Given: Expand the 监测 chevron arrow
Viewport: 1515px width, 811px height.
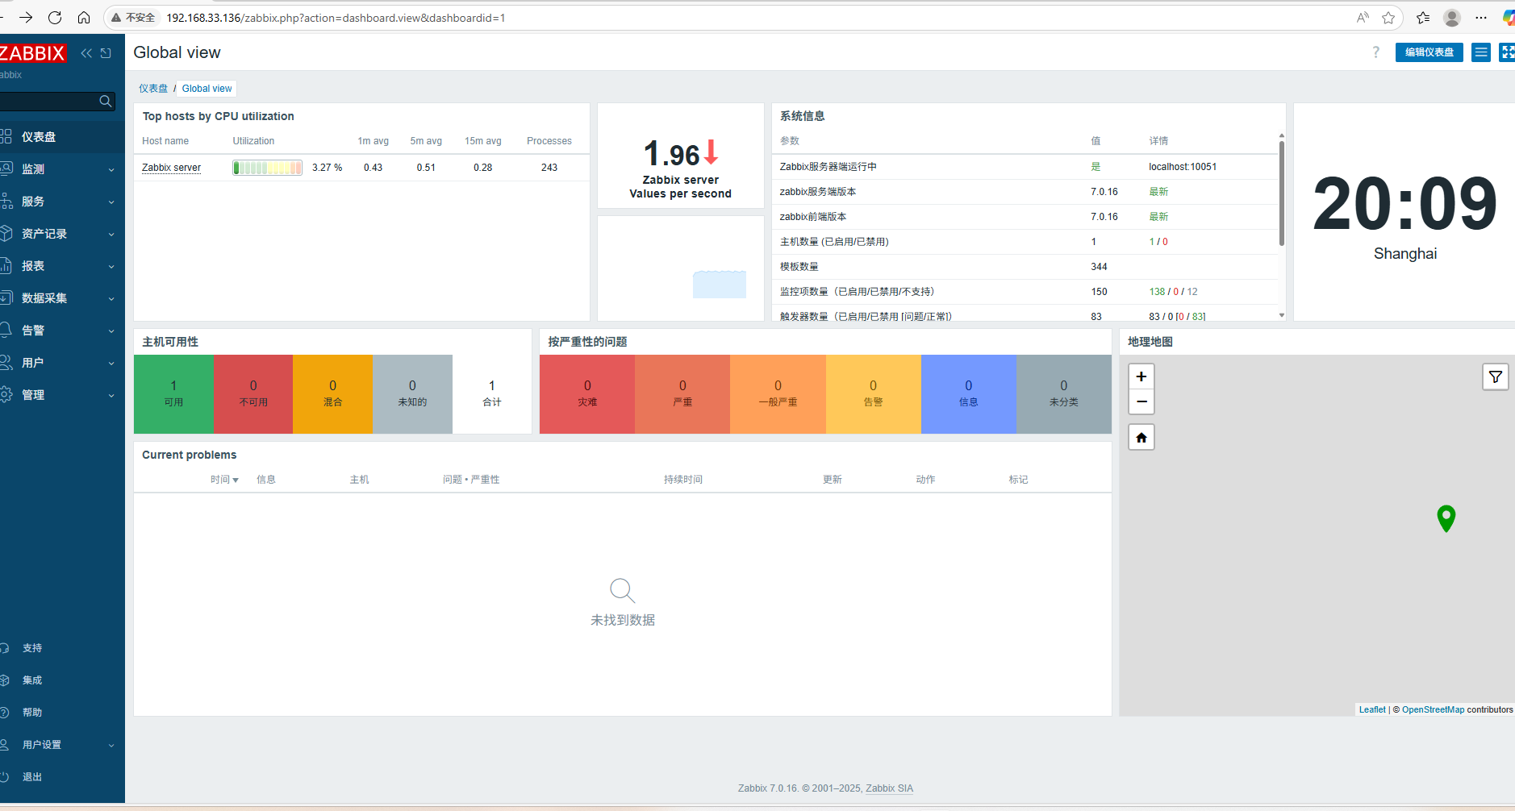Looking at the screenshot, I should point(111,170).
